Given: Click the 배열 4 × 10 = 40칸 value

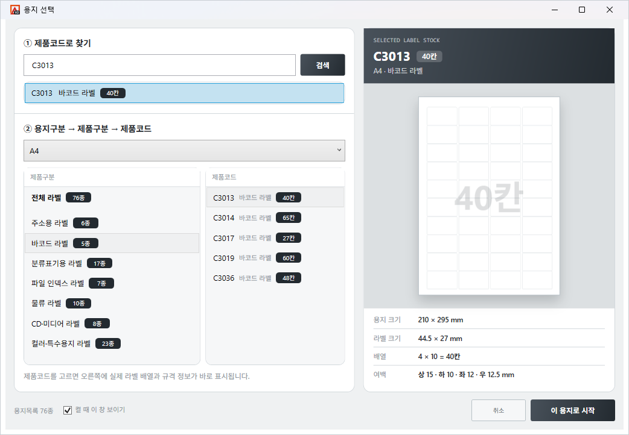Looking at the screenshot, I should tap(439, 357).
